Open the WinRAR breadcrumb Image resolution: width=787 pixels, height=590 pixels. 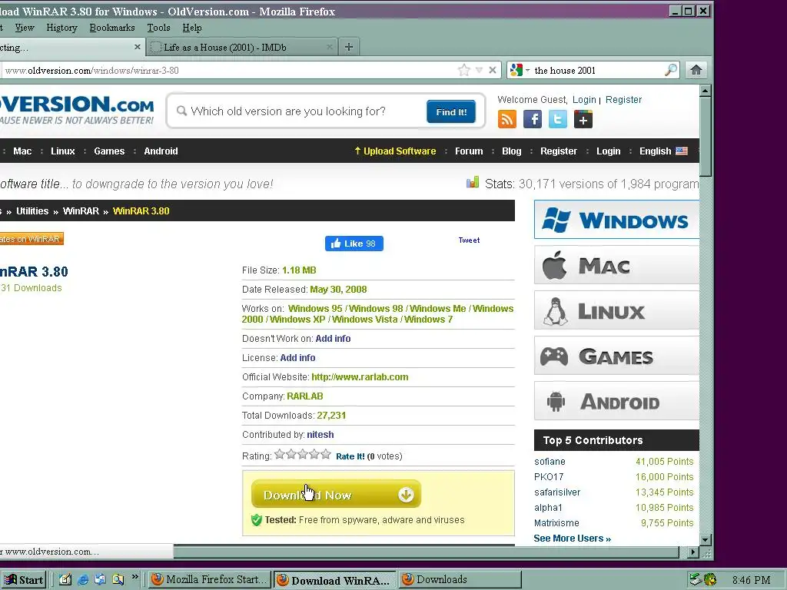[81, 210]
